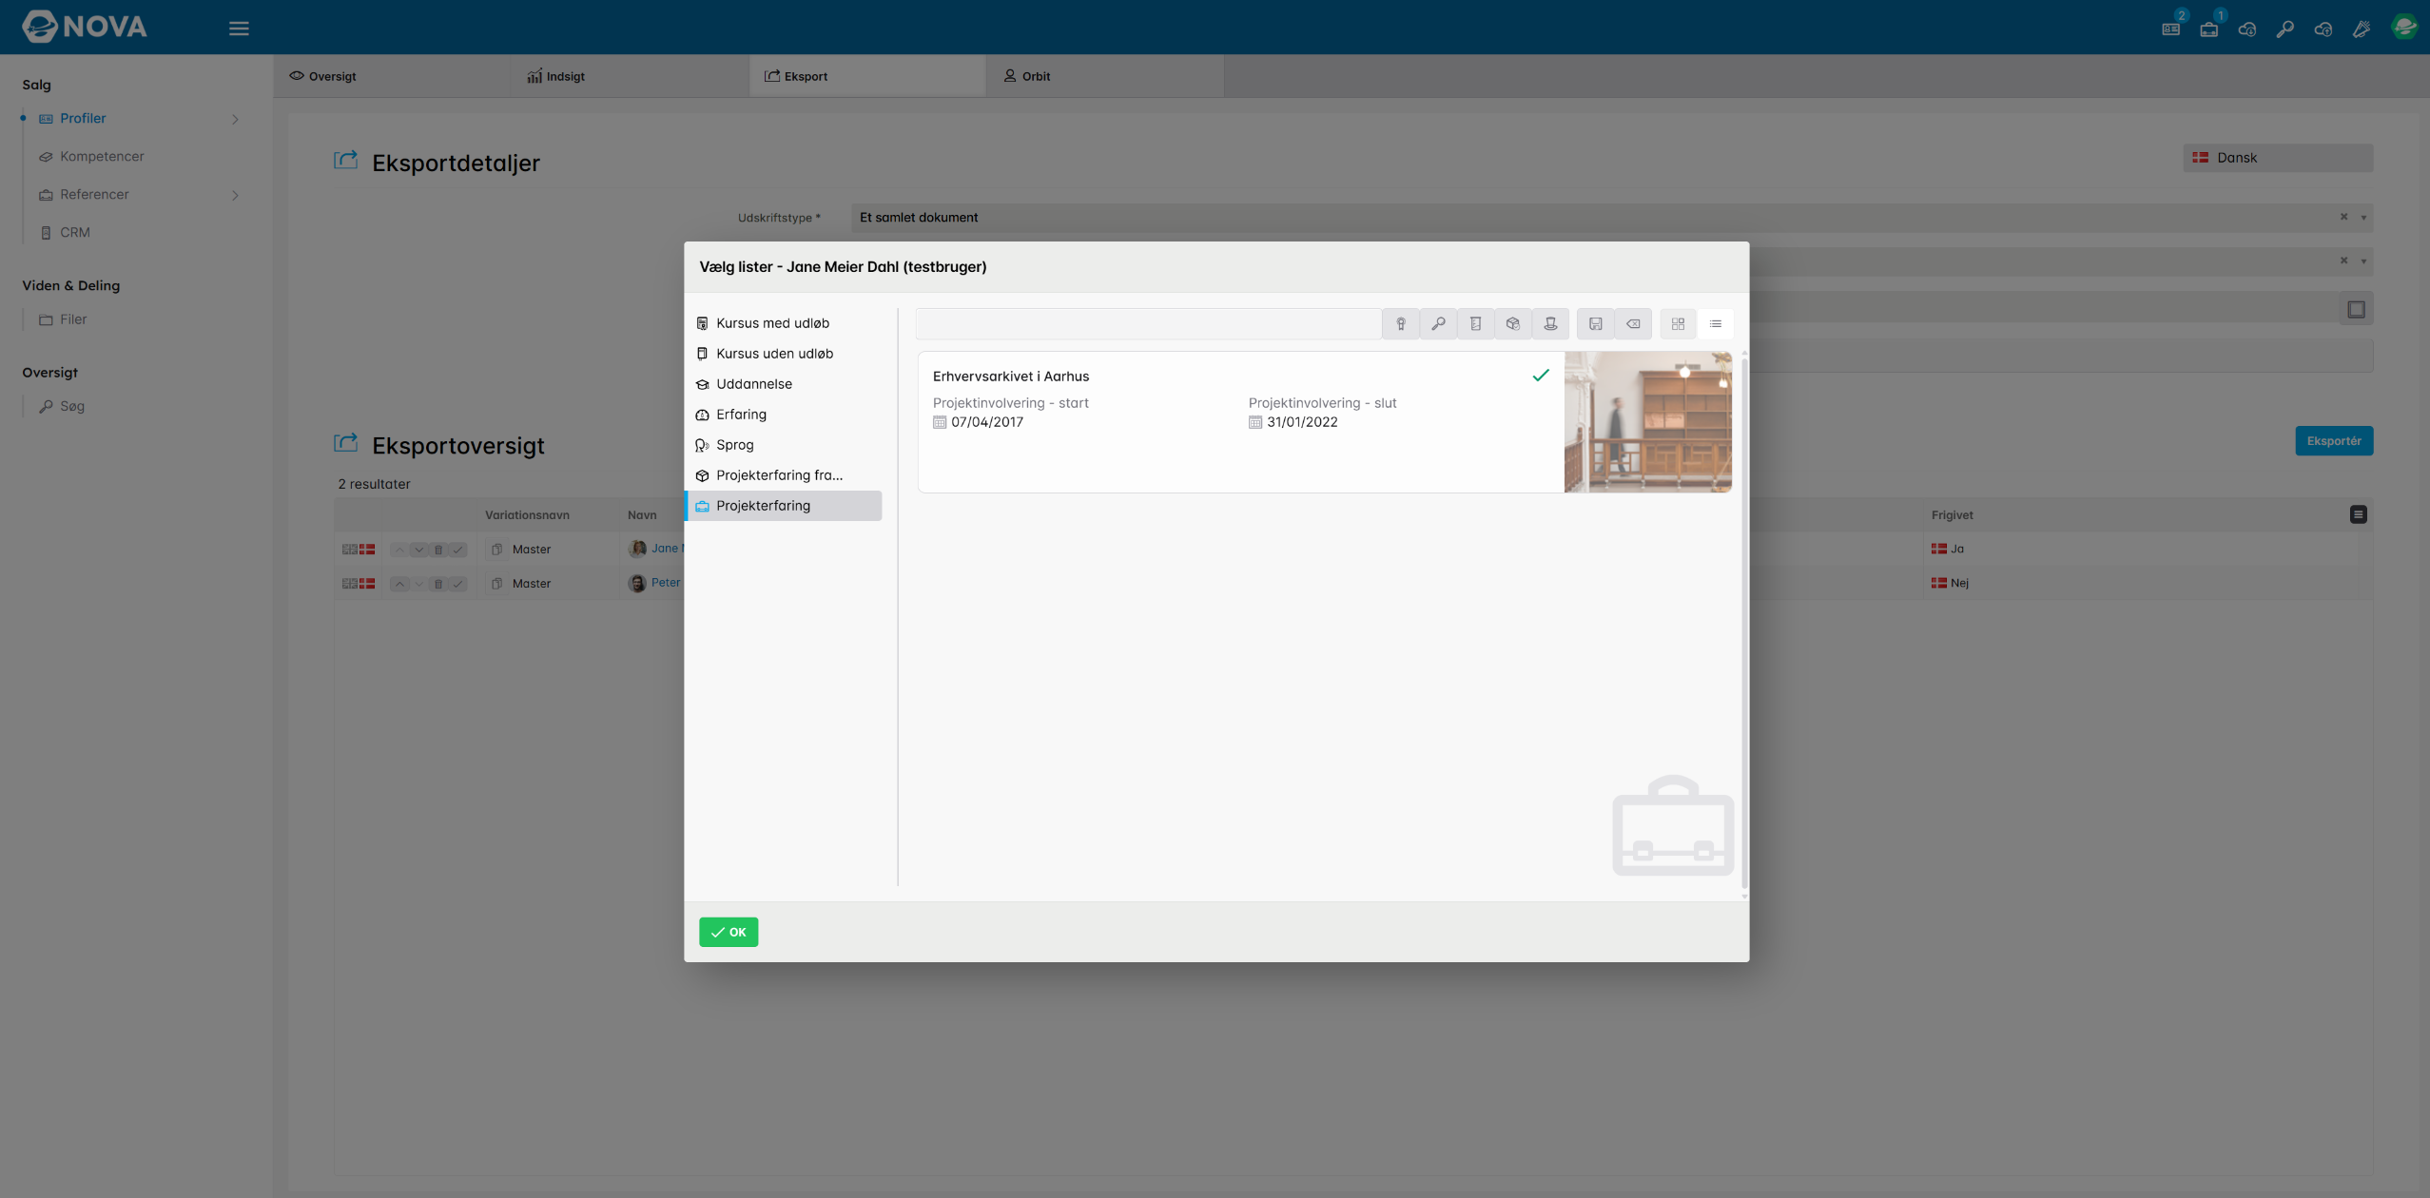The width and height of the screenshot is (2430, 1198).
Task: Toggle the hamburger sidebar menu
Action: [239, 29]
